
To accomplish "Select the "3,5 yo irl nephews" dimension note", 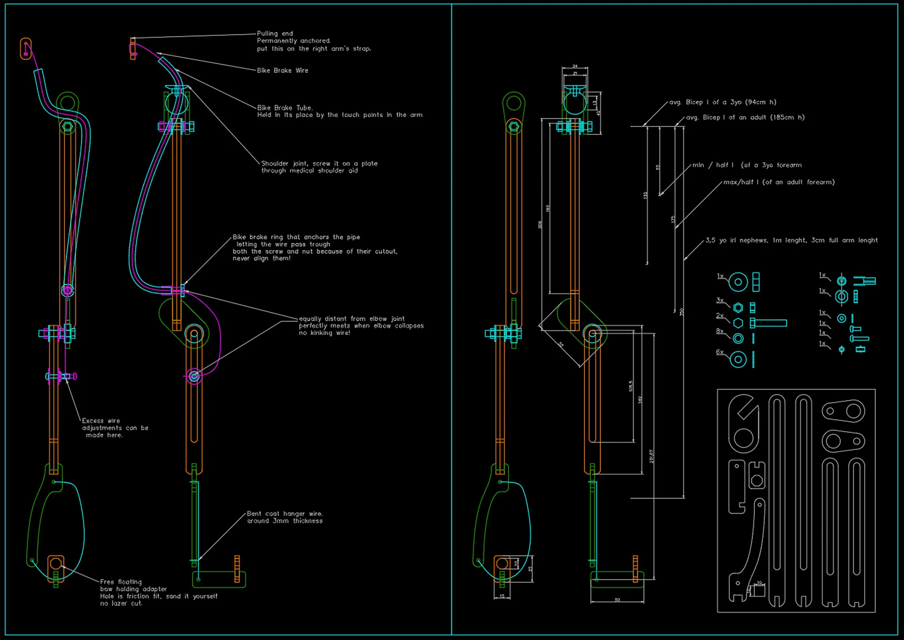I will pyautogui.click(x=791, y=240).
